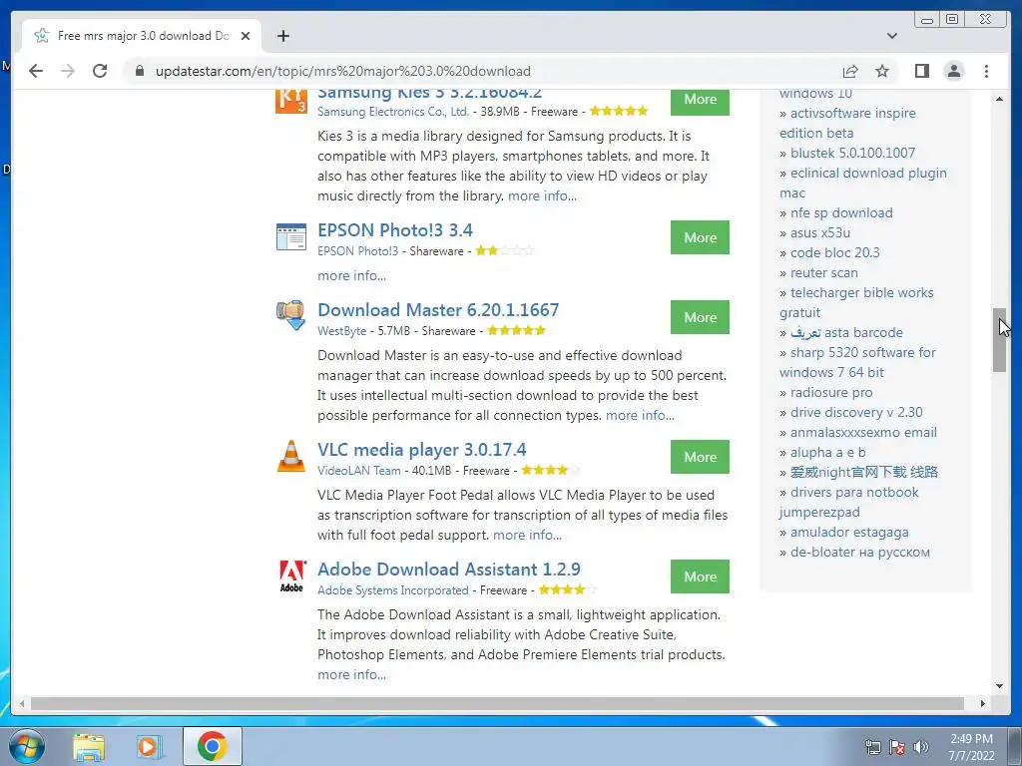Viewport: 1022px width, 766px height.
Task: Reload the page with the refresh icon
Action: (100, 71)
